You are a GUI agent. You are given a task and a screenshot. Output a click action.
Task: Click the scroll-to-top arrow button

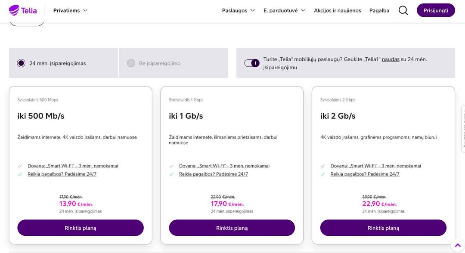457,245
